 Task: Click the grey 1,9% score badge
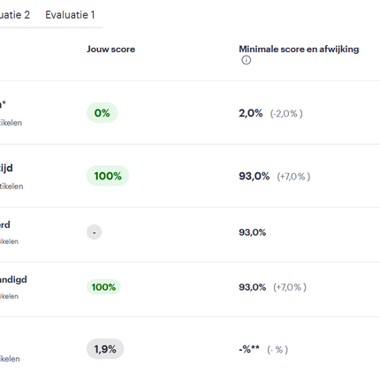coord(105,349)
